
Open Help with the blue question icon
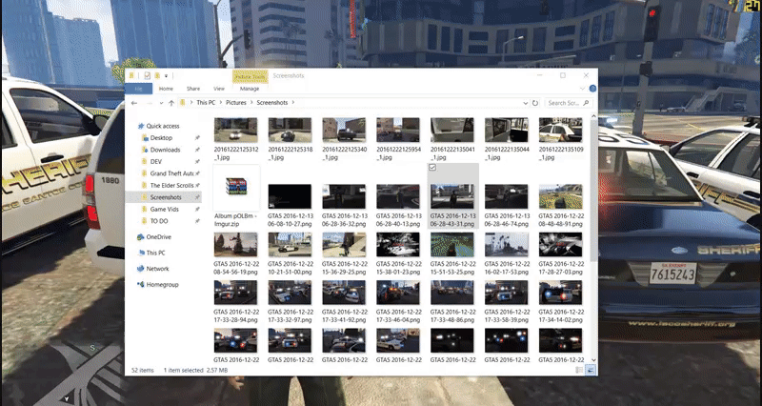592,89
